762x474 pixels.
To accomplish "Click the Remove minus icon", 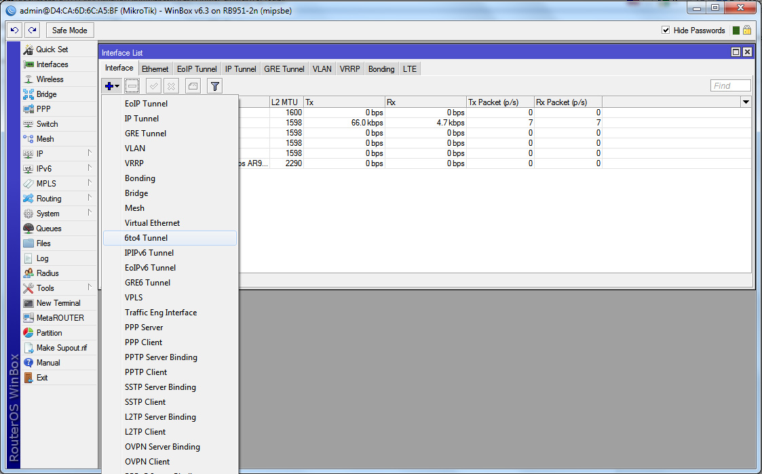I will point(132,86).
